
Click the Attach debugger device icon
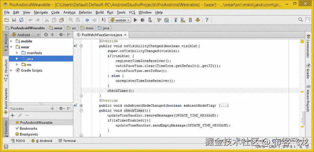(x=150, y=20)
